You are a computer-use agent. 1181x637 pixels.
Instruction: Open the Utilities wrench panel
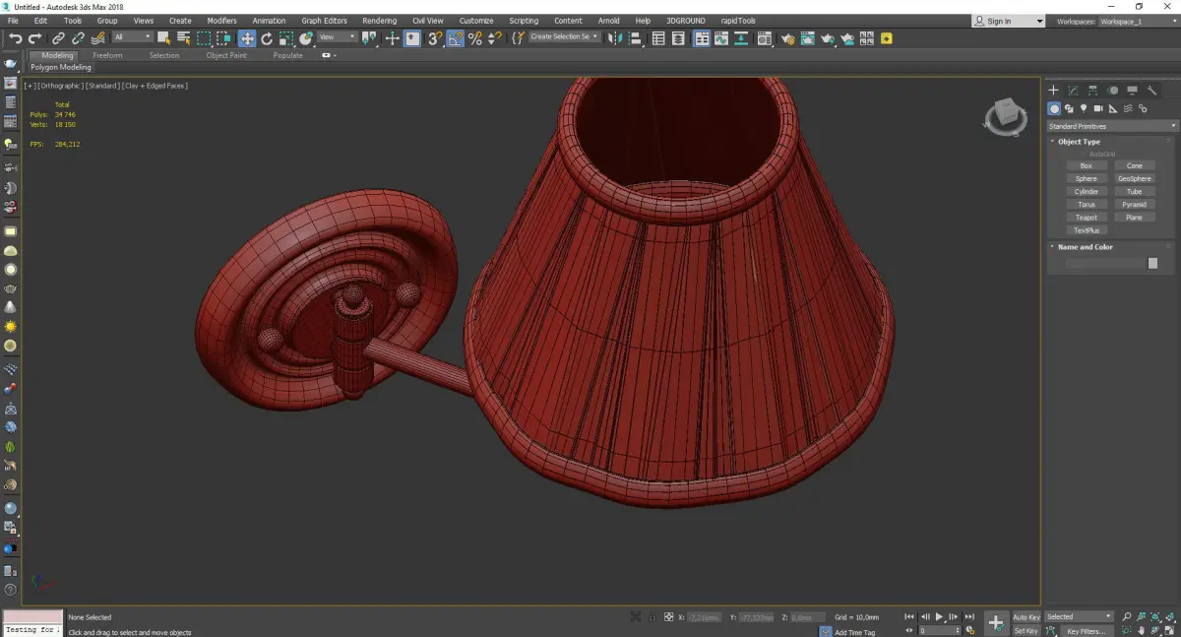point(1151,91)
